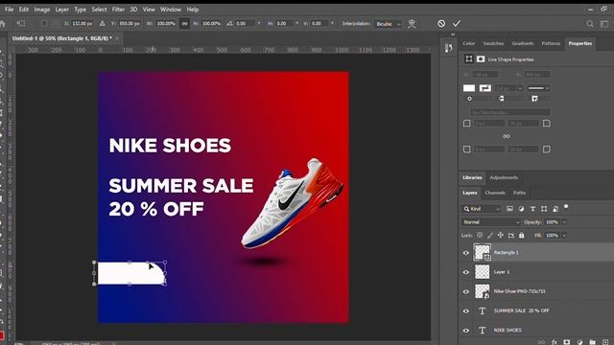Click the Fill 100% value field
Image resolution: width=614 pixels, height=345 pixels.
click(x=552, y=236)
